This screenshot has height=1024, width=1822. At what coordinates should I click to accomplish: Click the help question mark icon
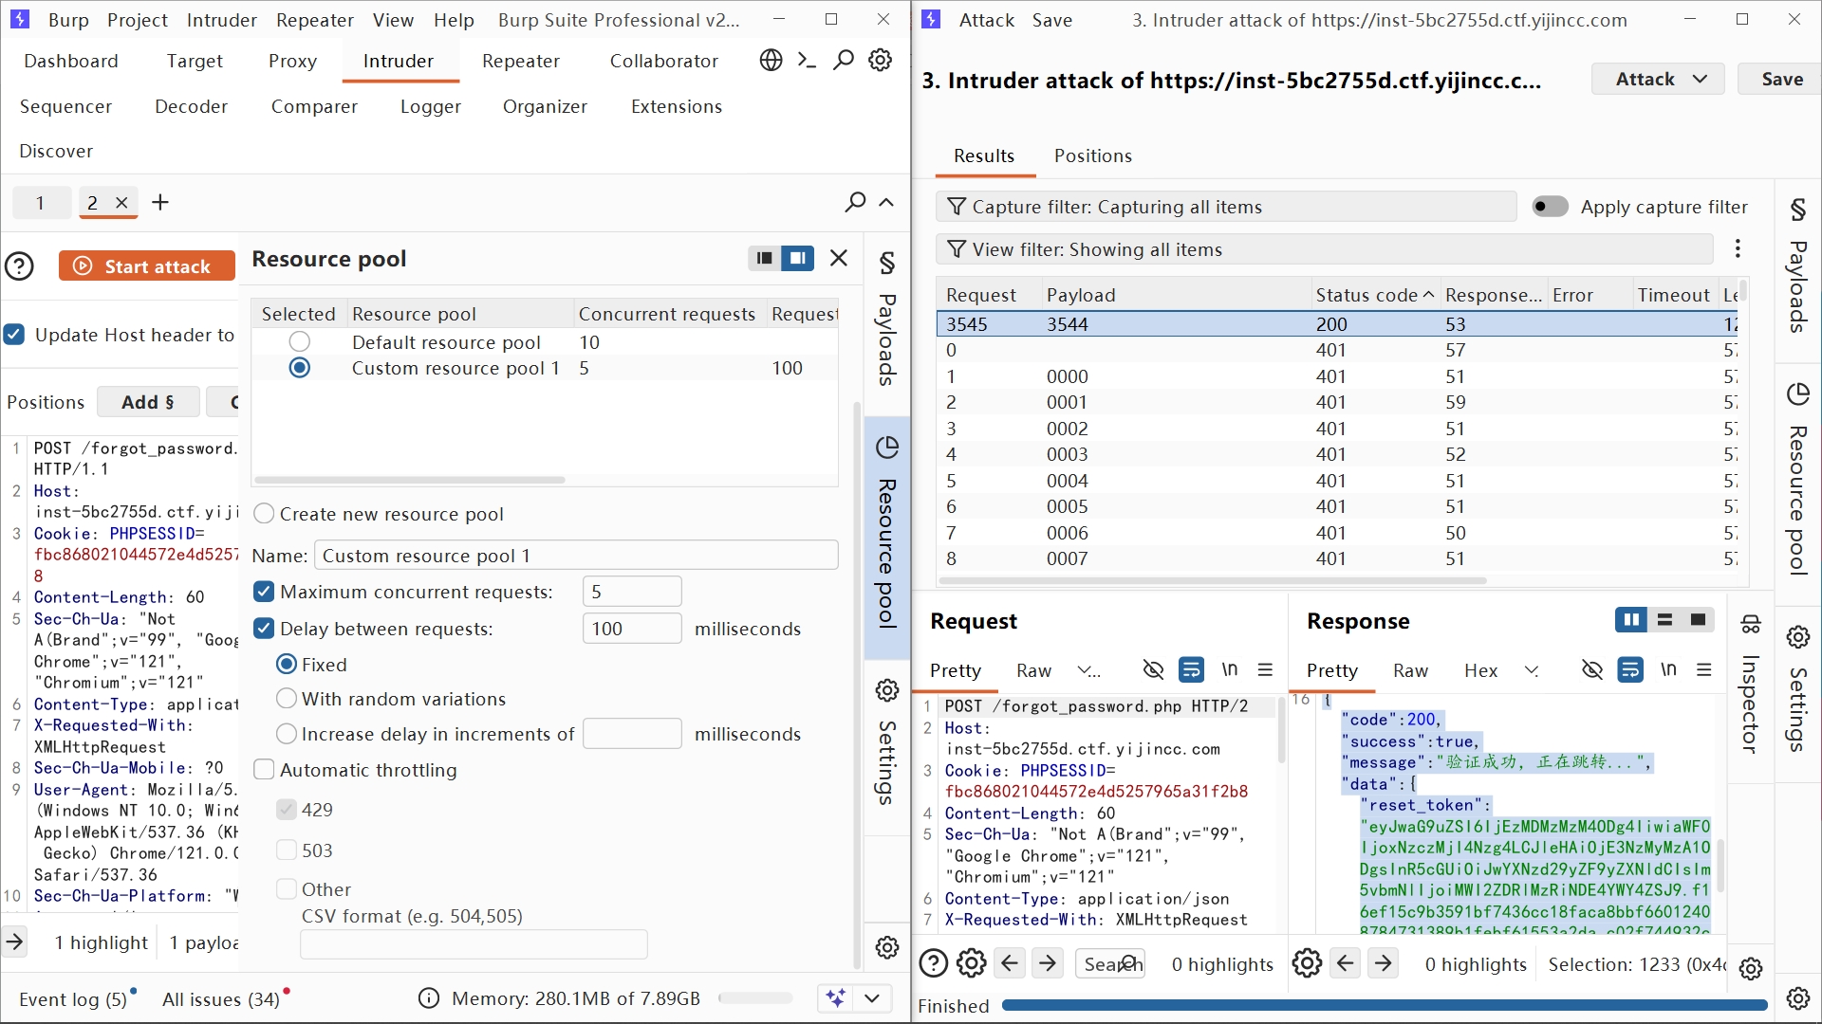pyautogui.click(x=19, y=266)
